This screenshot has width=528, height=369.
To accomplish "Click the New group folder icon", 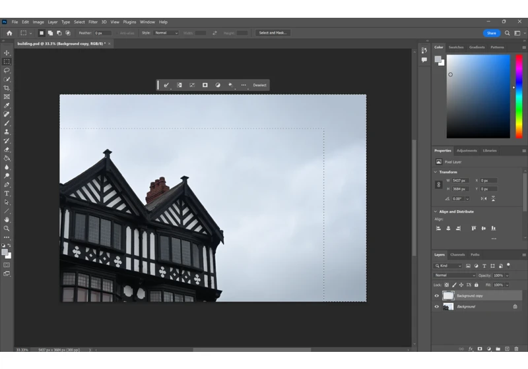I will 498,349.
